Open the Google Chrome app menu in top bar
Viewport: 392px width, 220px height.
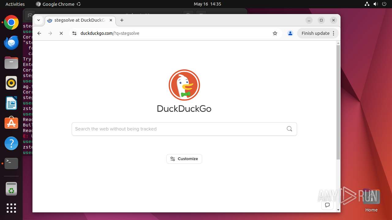point(58,4)
